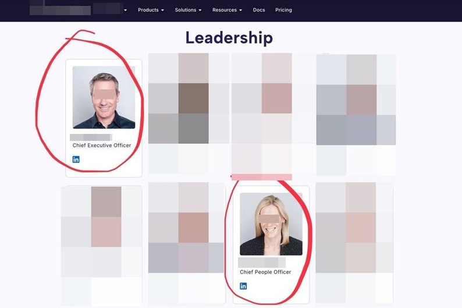Select the Chief Executive Officer title text
The image size is (462, 308).
point(102,146)
